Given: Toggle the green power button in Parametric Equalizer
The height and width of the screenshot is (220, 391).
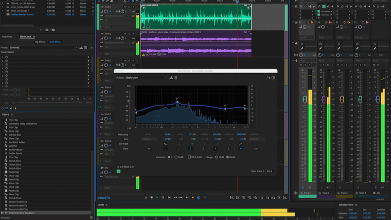Looking at the screenshot, I should coord(119,172).
